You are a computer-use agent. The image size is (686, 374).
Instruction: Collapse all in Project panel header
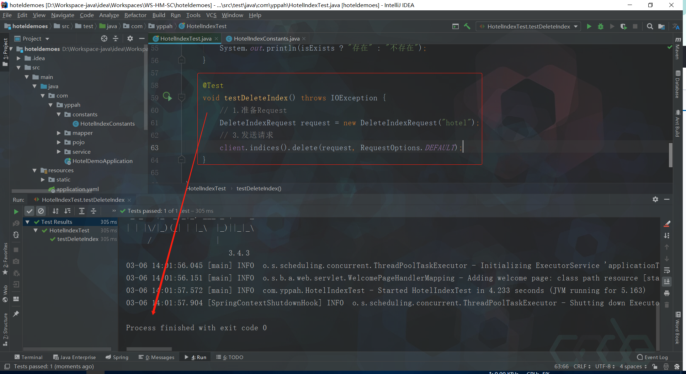click(116, 38)
